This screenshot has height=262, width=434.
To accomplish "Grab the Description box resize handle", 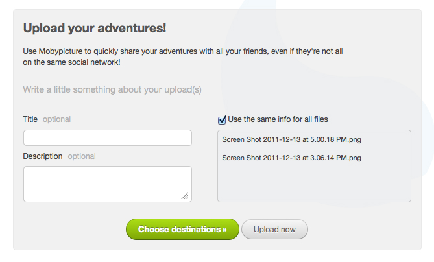I will tap(186, 195).
